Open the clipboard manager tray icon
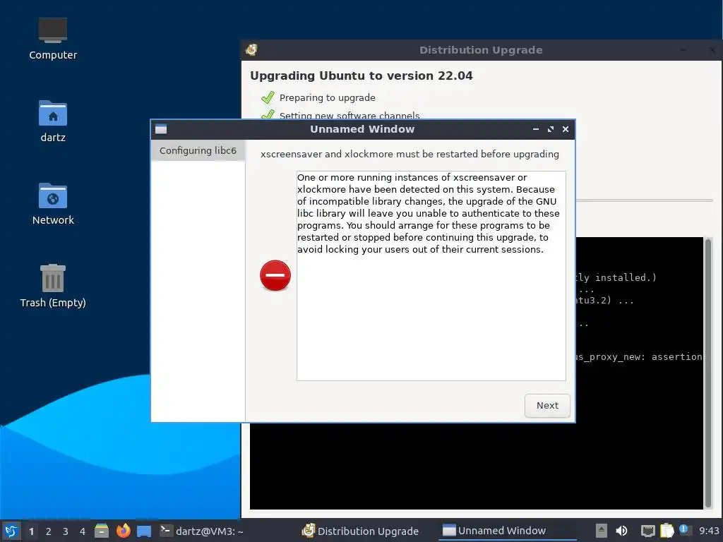 (667, 531)
